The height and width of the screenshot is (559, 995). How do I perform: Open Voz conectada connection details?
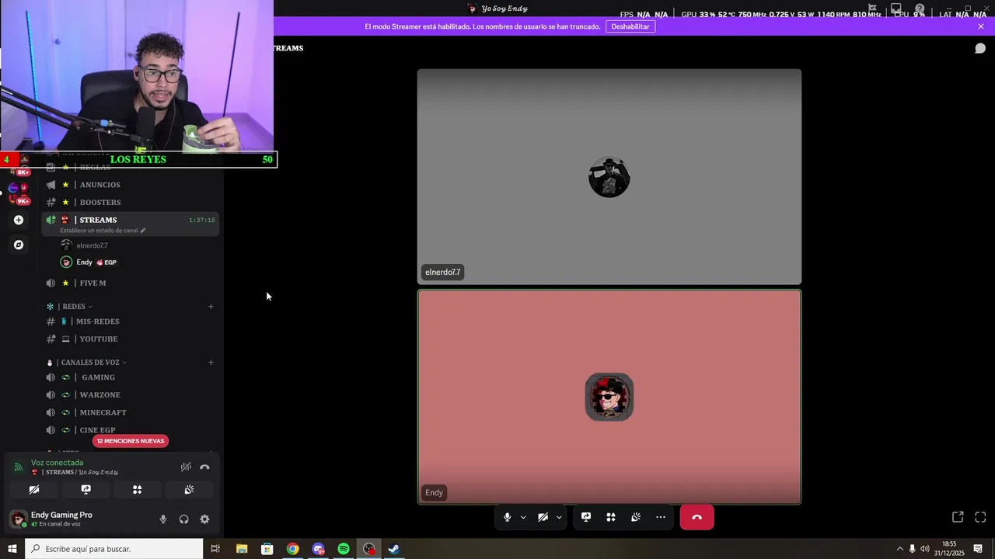pos(57,463)
